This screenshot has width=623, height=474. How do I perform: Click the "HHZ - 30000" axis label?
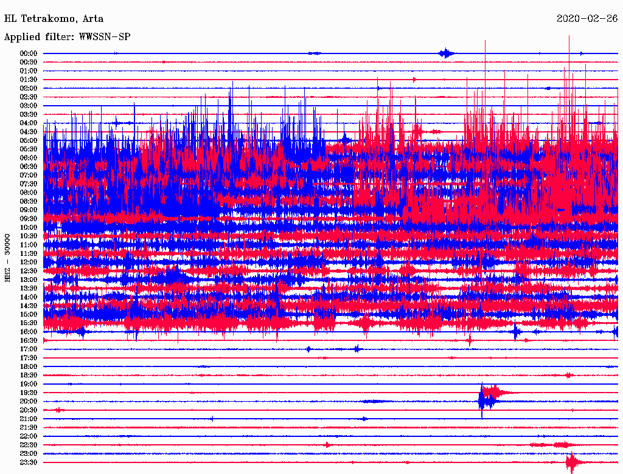pyautogui.click(x=7, y=258)
